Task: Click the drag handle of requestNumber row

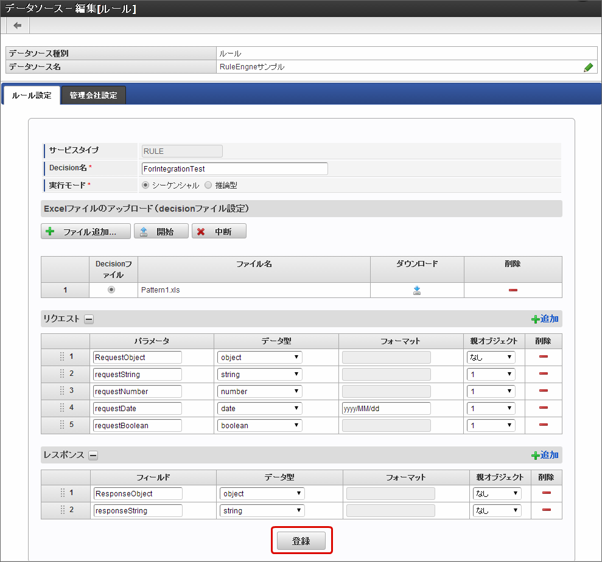Action: point(62,391)
